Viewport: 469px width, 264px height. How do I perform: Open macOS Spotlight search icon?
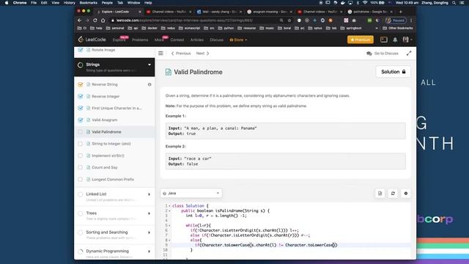454,3
